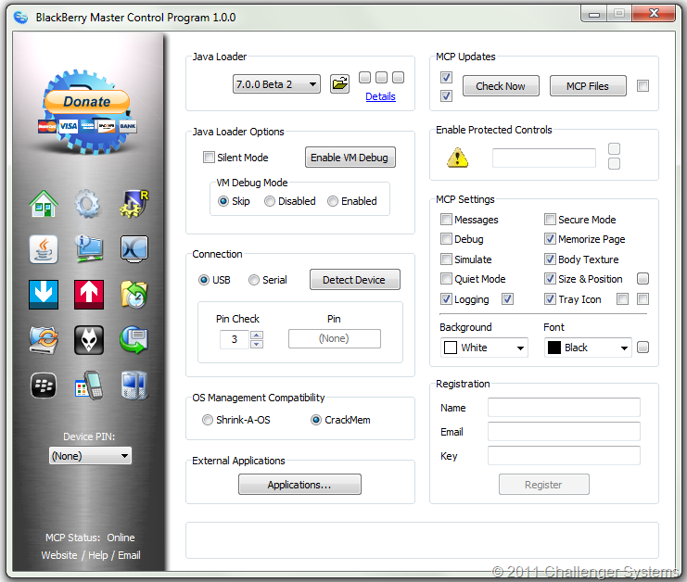Open the shield with gears R icon

[134, 204]
